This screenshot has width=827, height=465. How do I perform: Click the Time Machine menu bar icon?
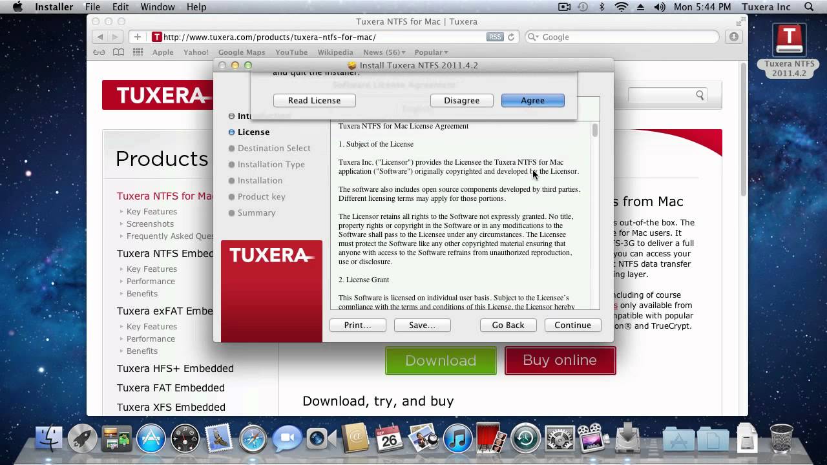click(583, 7)
